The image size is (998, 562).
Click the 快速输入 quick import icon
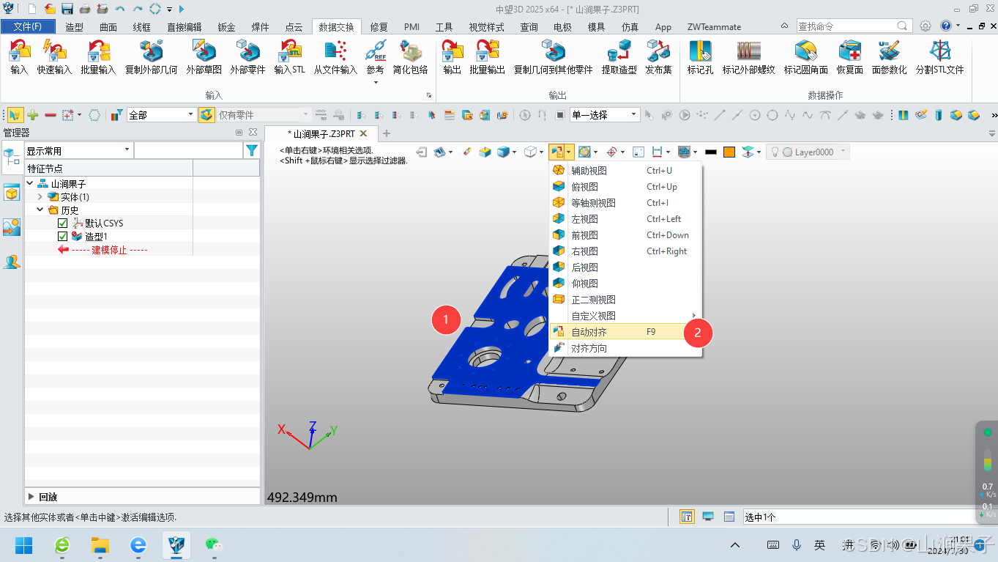[54, 51]
